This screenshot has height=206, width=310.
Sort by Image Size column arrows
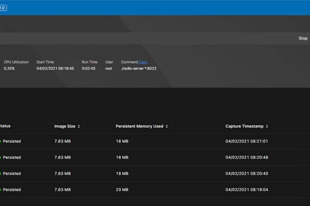79,126
